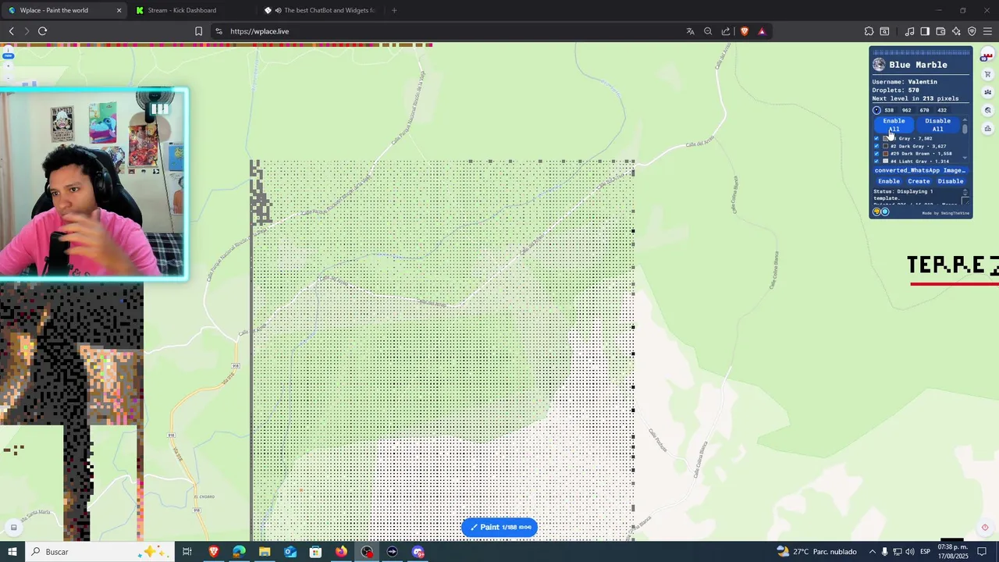Toggle the #4 Light Gray checkbox

(x=876, y=162)
